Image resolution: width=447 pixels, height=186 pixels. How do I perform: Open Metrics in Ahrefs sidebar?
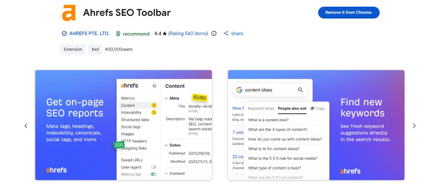(x=128, y=98)
